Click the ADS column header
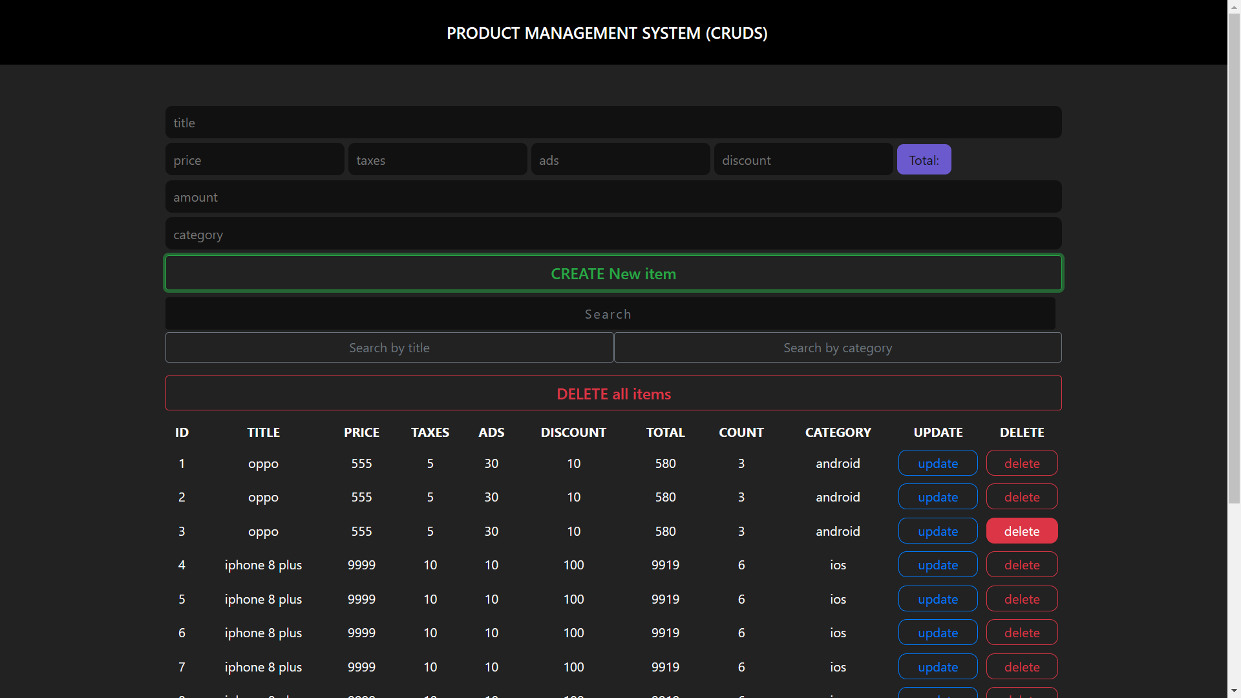The image size is (1241, 698). tap(491, 432)
